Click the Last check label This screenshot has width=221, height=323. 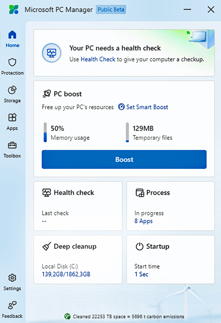pyautogui.click(x=55, y=213)
